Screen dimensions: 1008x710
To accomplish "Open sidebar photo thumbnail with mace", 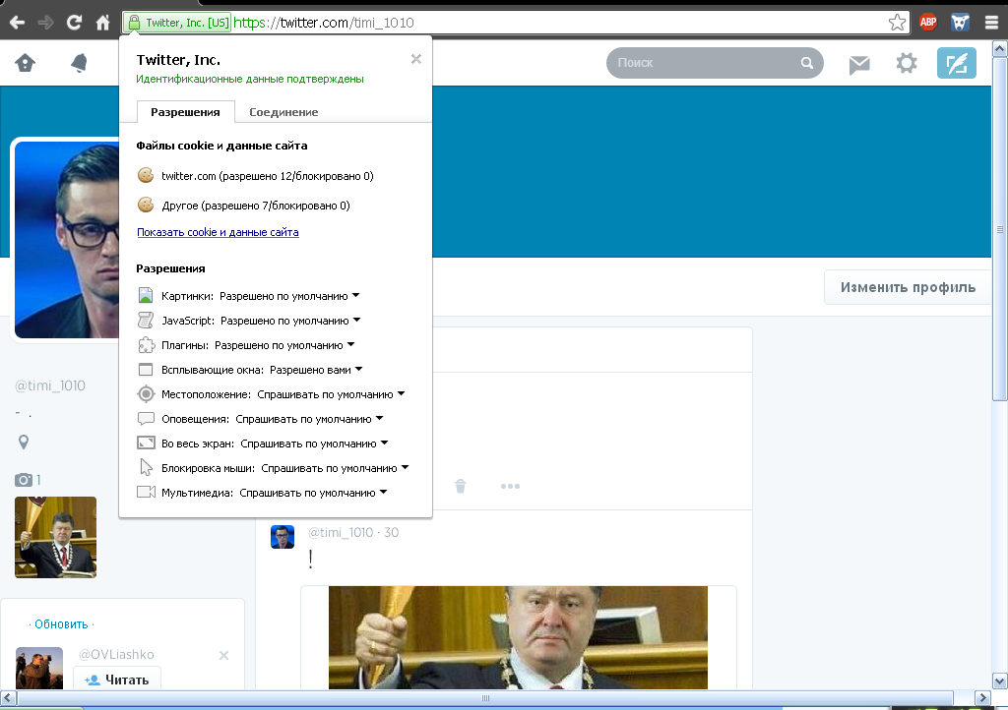I will coord(55,537).
